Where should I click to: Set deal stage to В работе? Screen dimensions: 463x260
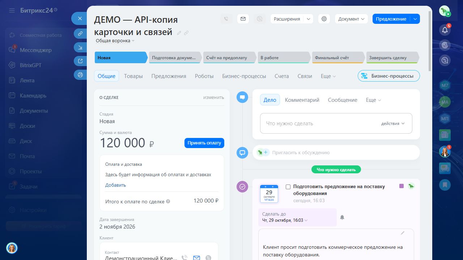click(284, 57)
